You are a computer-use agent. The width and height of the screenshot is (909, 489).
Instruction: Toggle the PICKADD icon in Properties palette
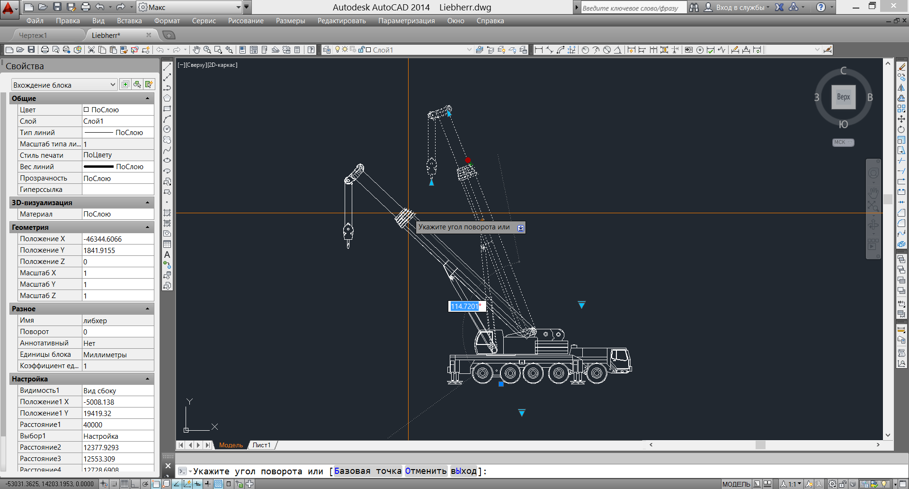(x=125, y=84)
